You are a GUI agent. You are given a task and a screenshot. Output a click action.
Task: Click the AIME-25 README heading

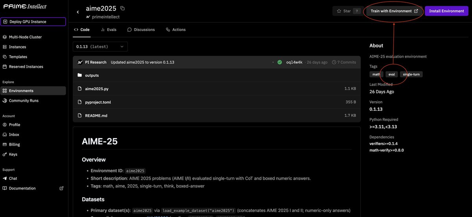100,142
